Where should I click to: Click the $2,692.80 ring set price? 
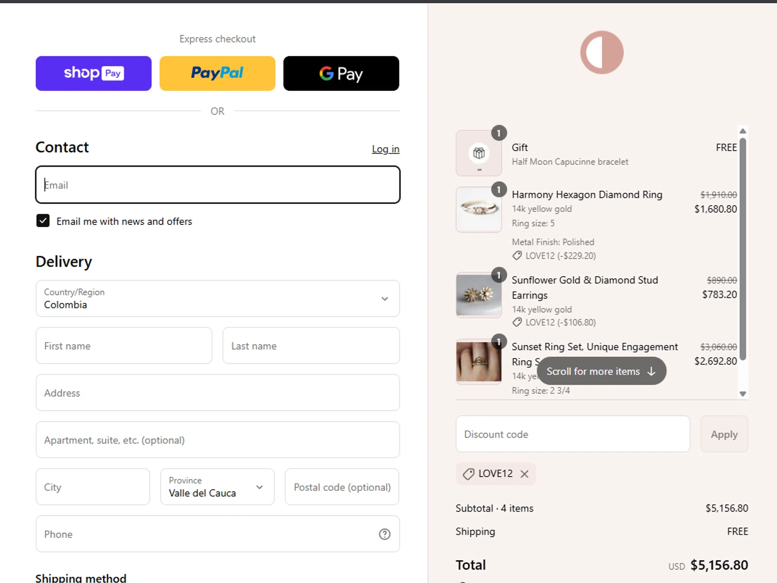coord(715,361)
